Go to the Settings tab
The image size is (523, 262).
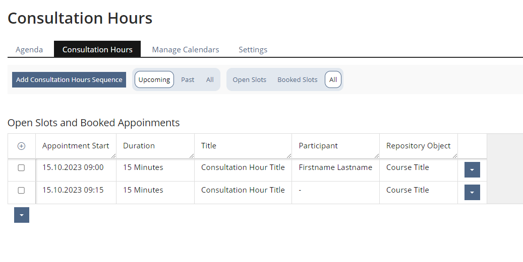(x=253, y=50)
